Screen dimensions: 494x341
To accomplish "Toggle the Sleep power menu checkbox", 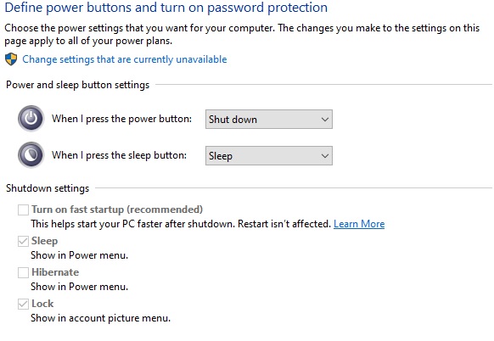I will click(x=23, y=241).
